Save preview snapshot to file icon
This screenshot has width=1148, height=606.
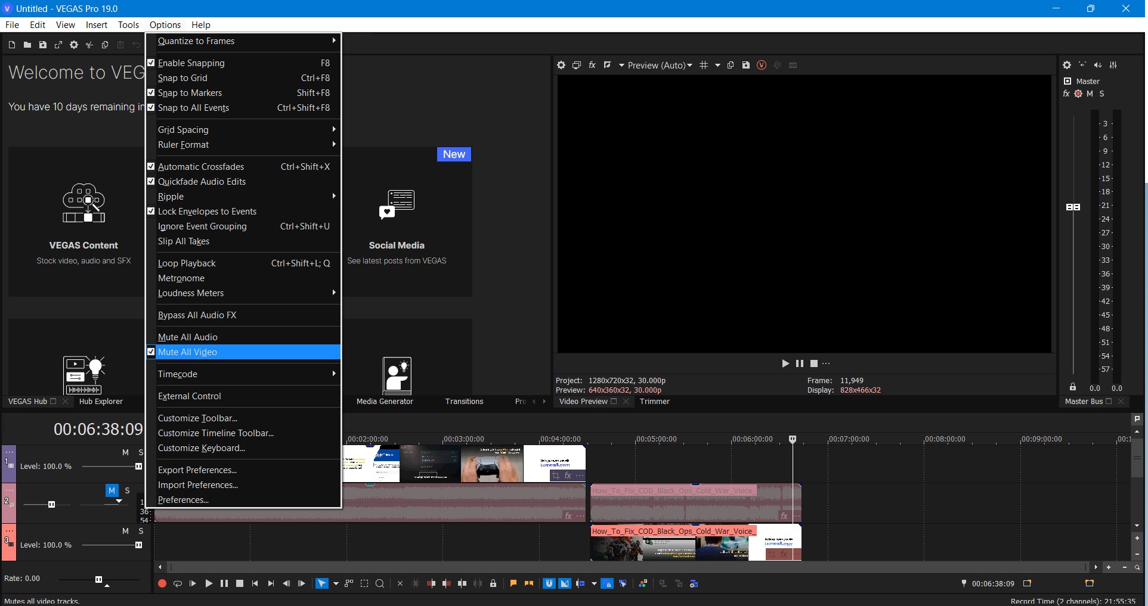[x=746, y=65]
